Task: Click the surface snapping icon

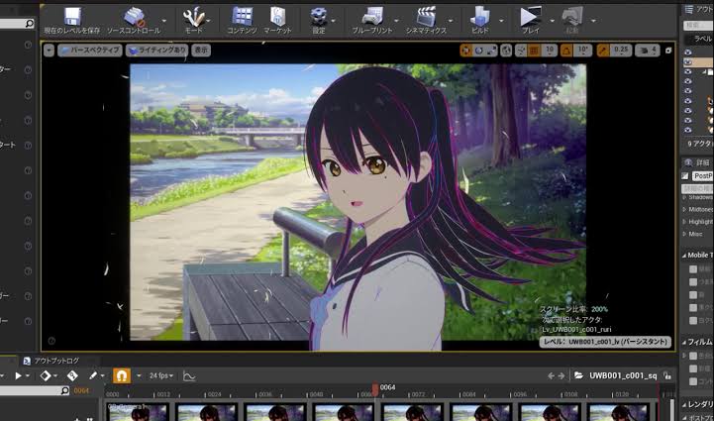Action: click(x=521, y=51)
